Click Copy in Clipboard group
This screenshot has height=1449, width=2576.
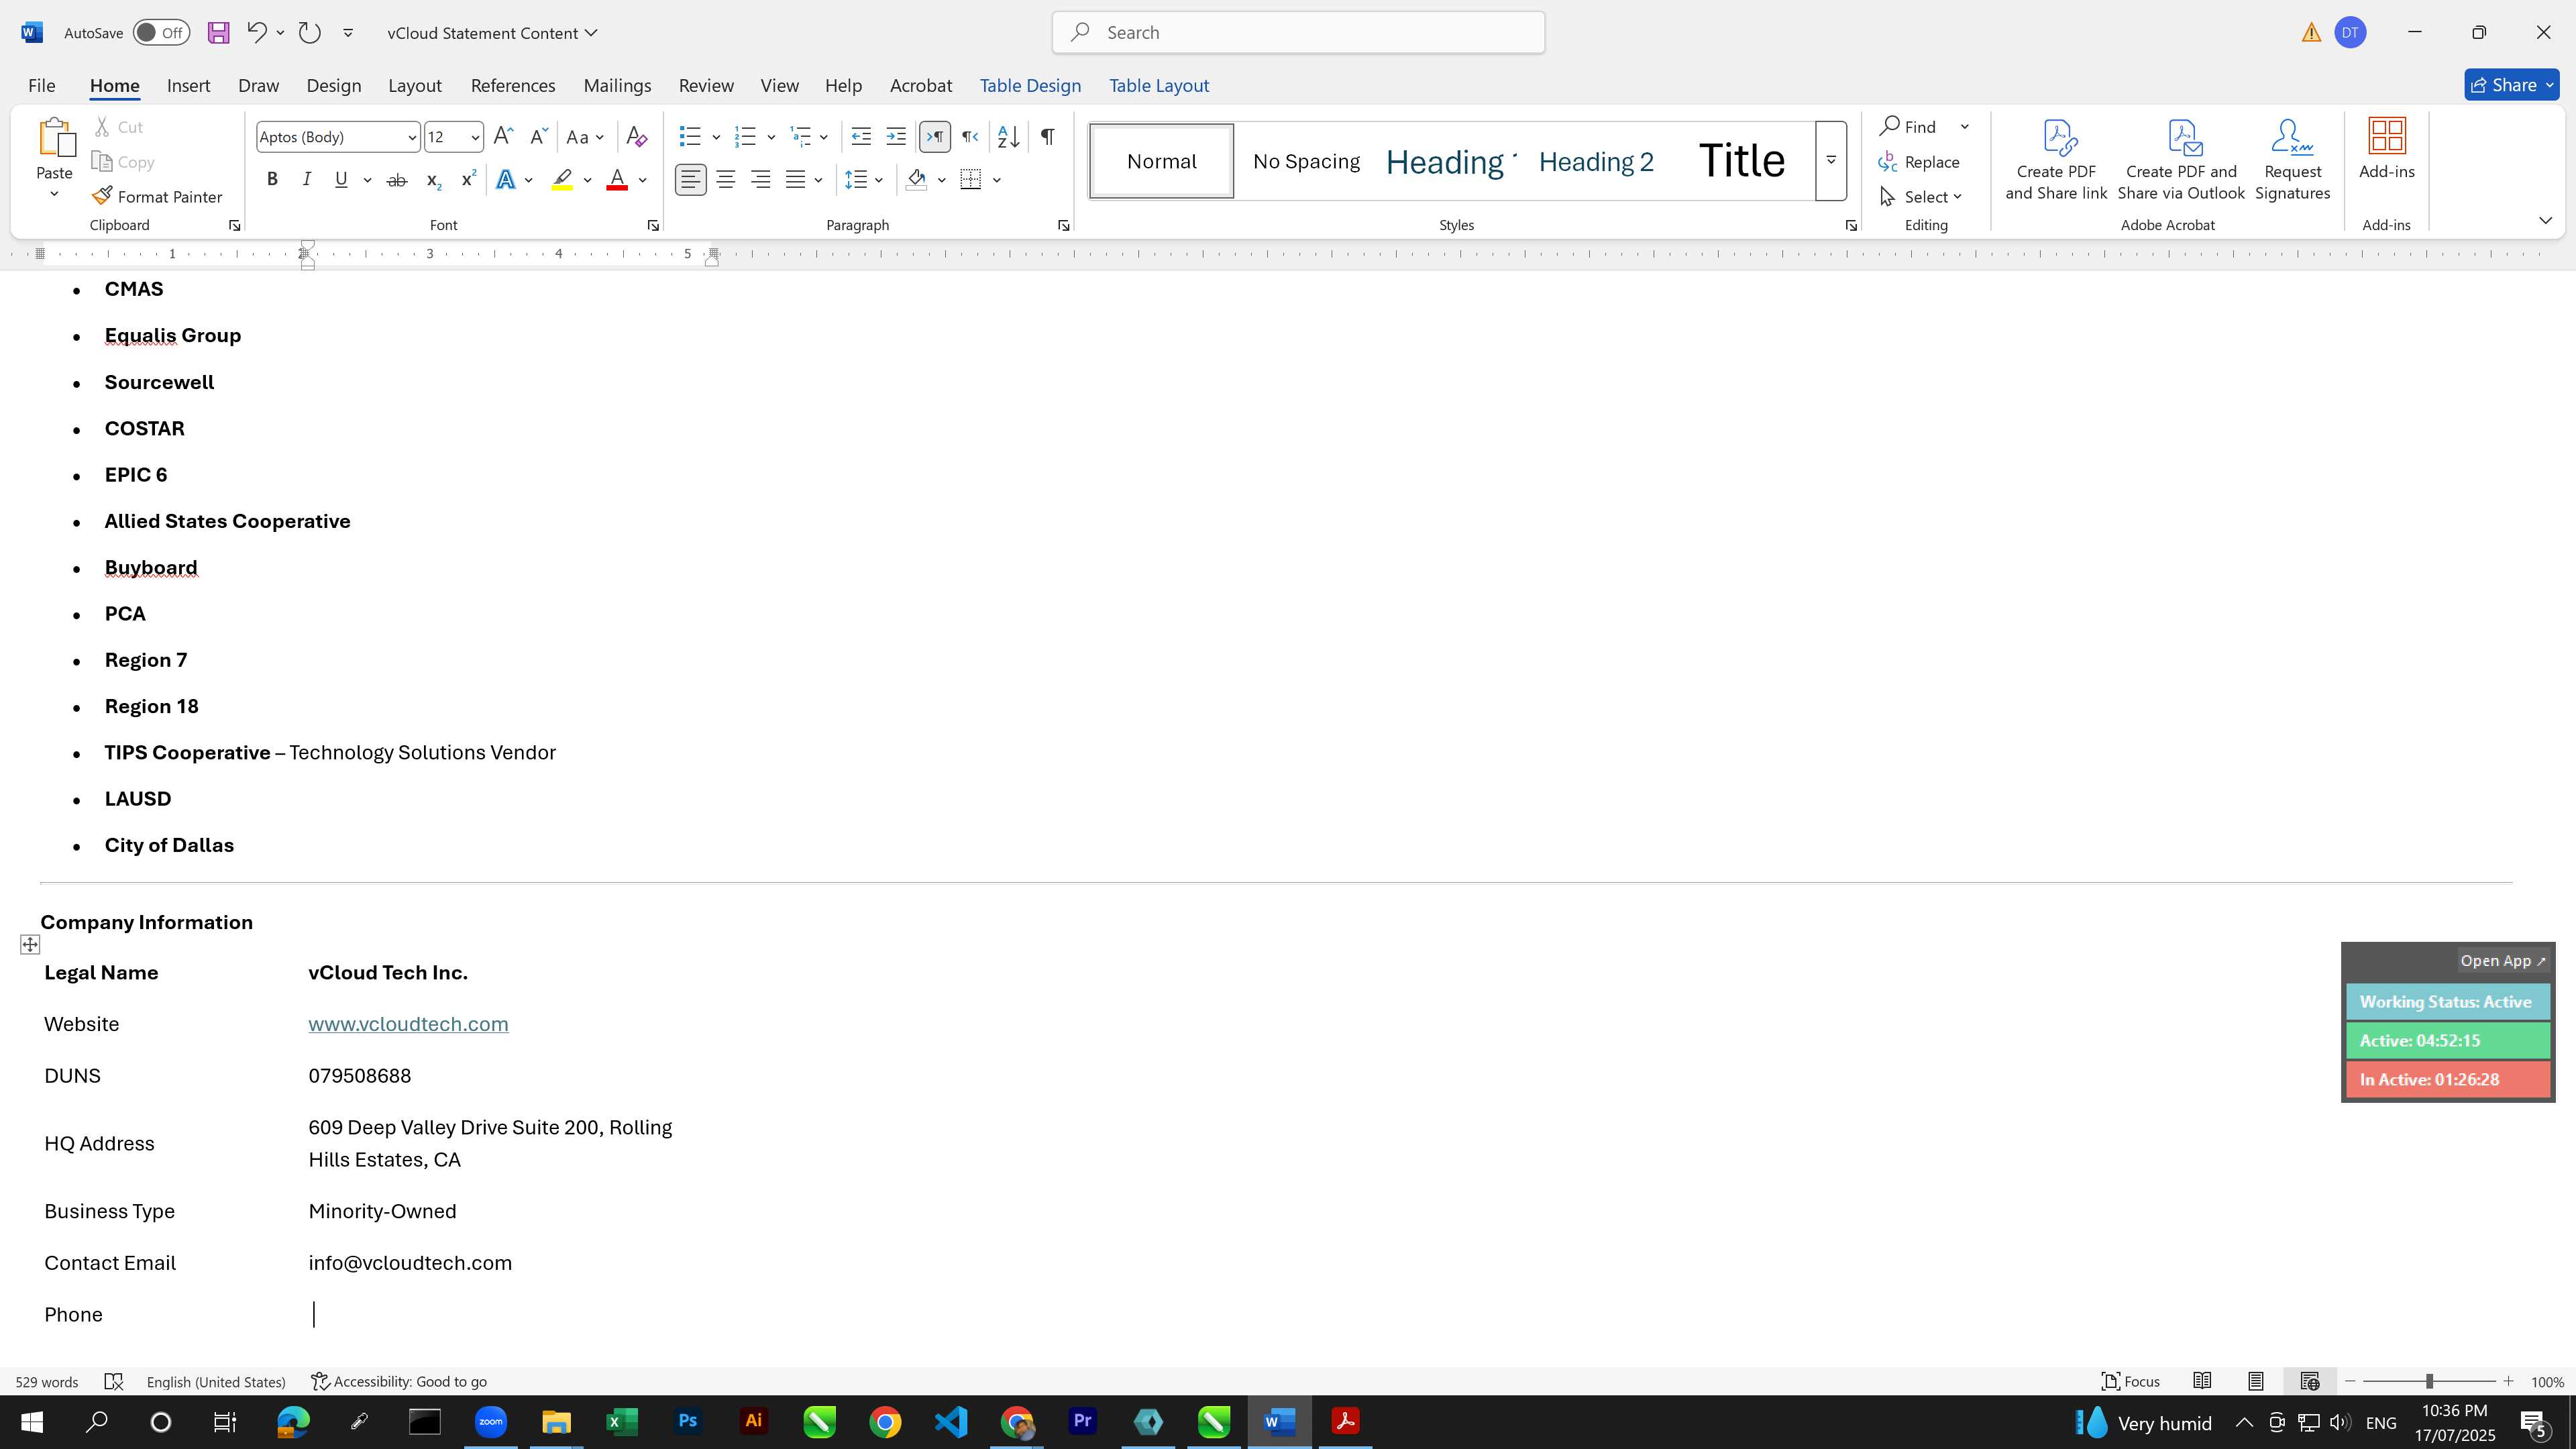click(123, 162)
